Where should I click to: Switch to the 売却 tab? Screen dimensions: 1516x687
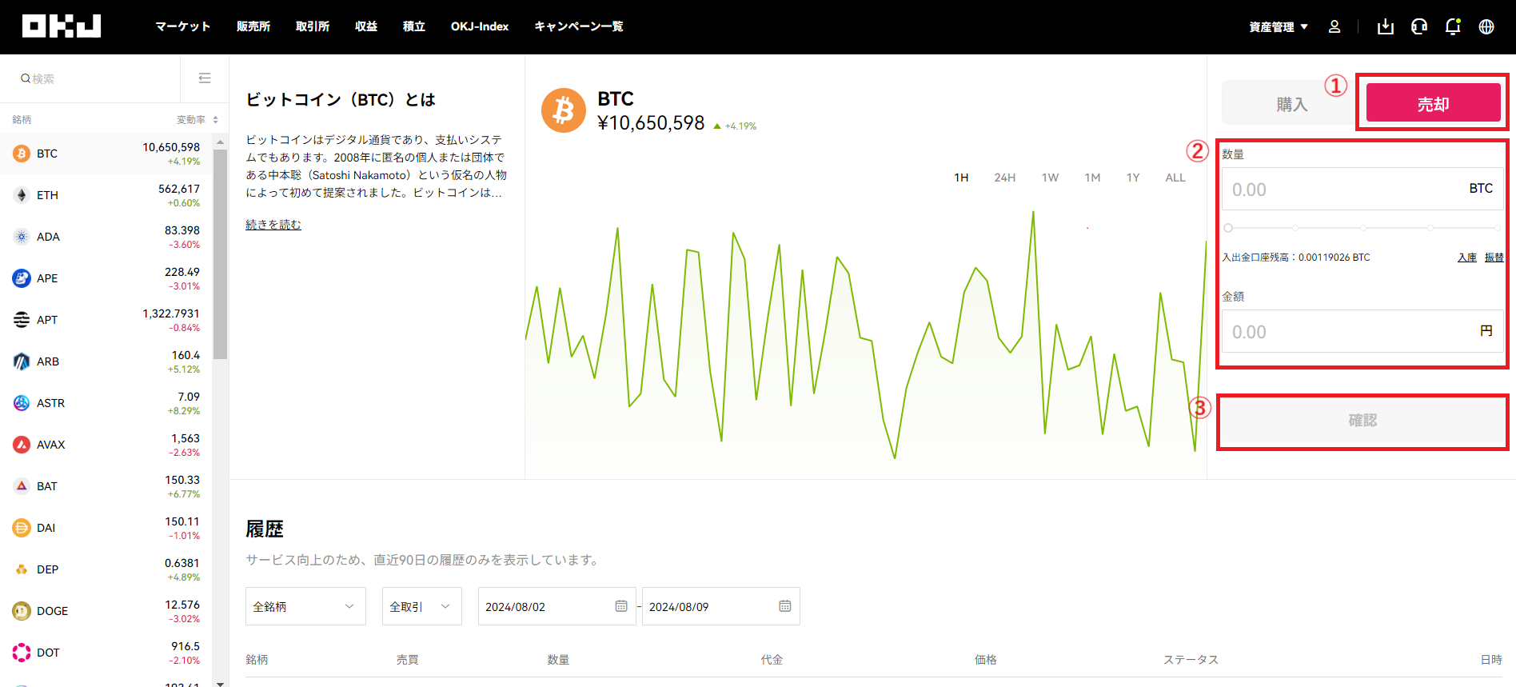pos(1433,103)
